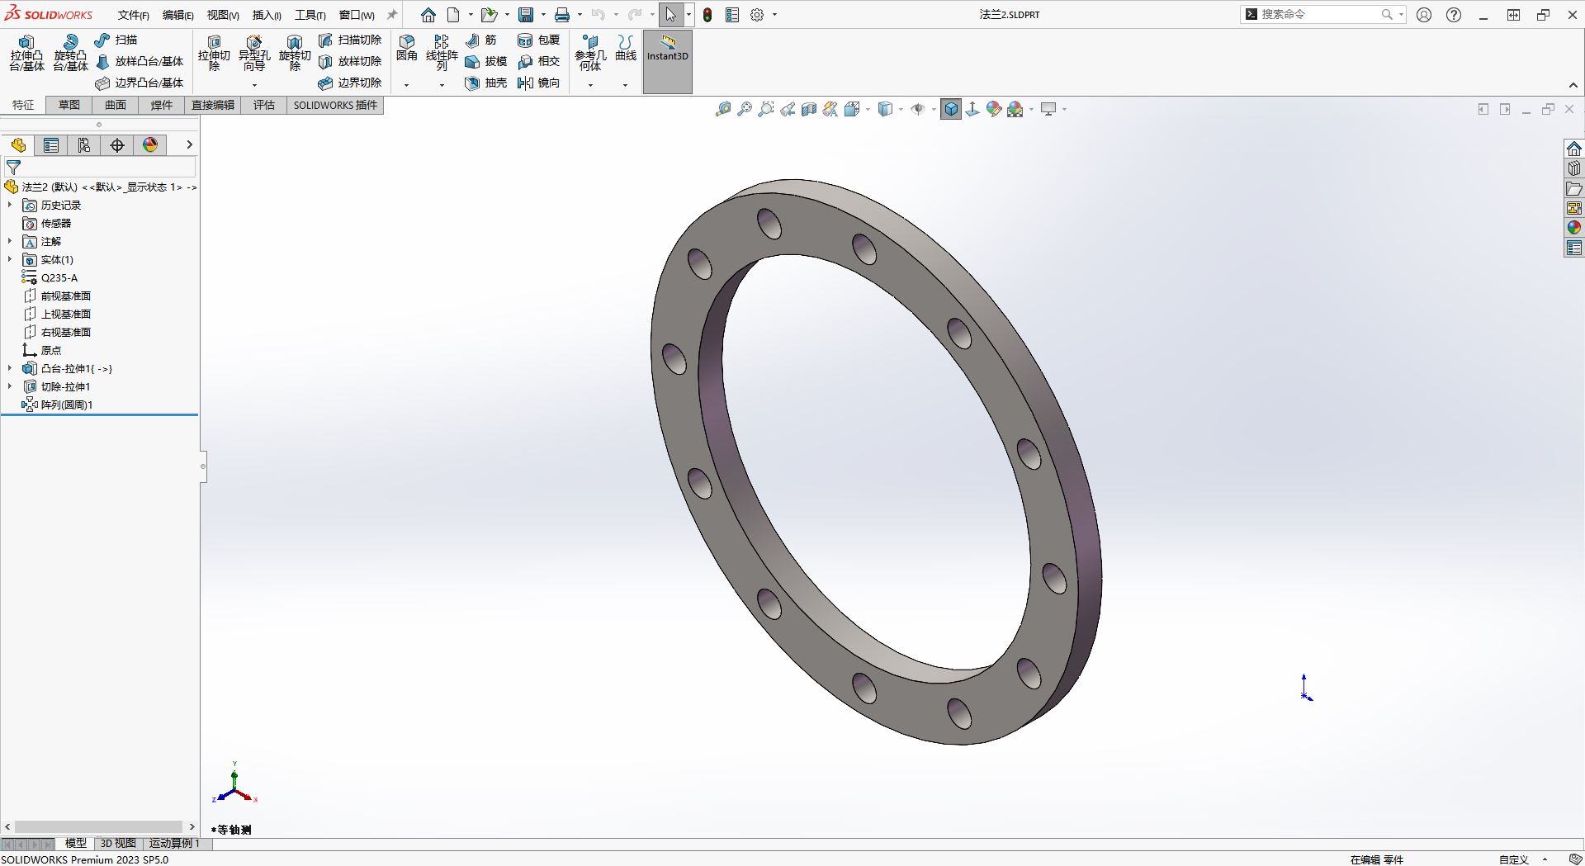
Task: Select material Q235-A in the tree
Action: 50,277
